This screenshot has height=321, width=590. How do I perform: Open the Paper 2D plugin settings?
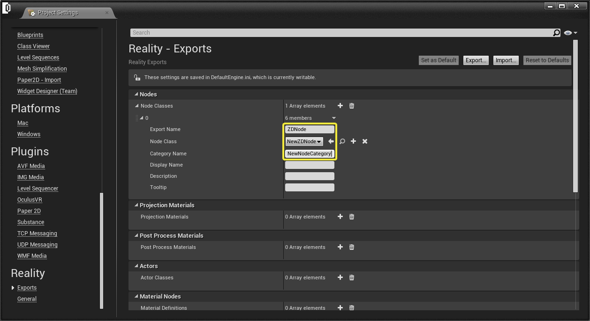(x=29, y=211)
